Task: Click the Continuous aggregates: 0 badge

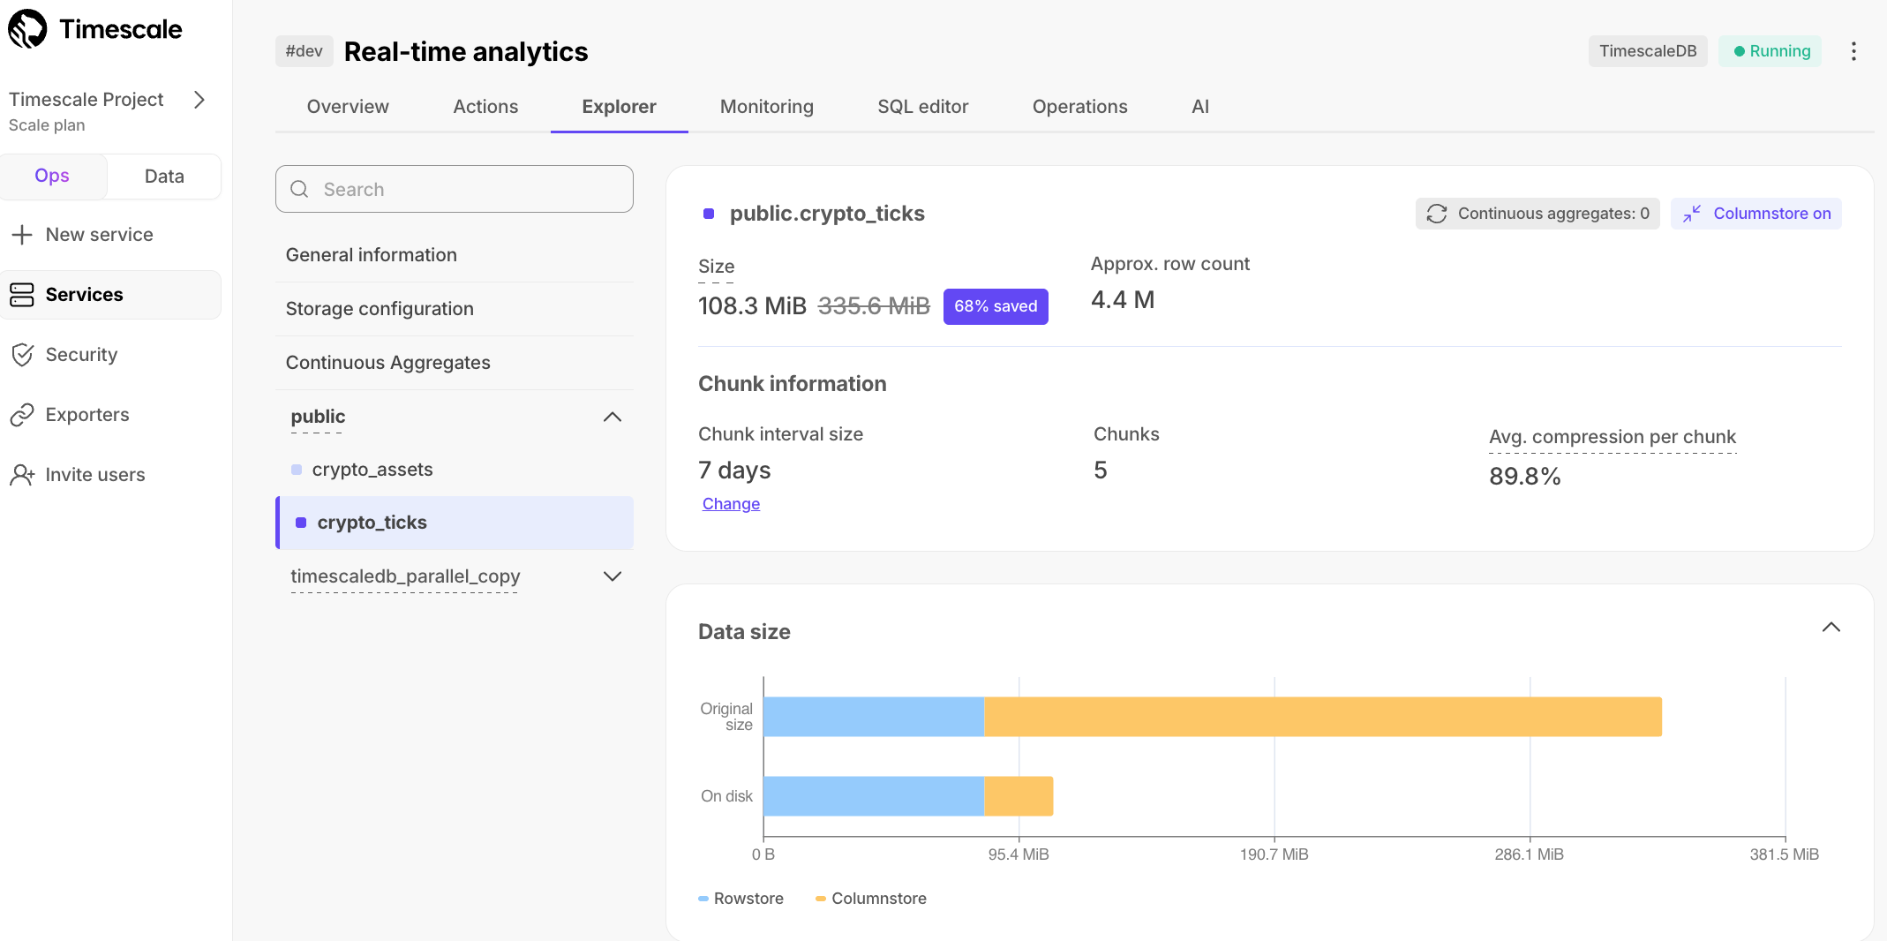Action: pyautogui.click(x=1537, y=214)
